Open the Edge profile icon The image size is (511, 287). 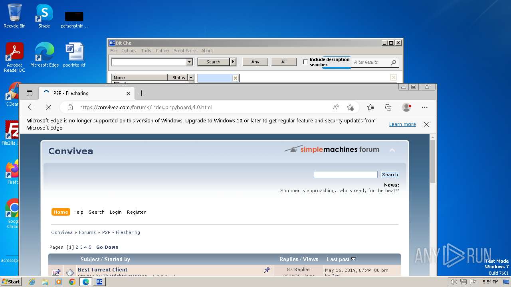(407, 107)
